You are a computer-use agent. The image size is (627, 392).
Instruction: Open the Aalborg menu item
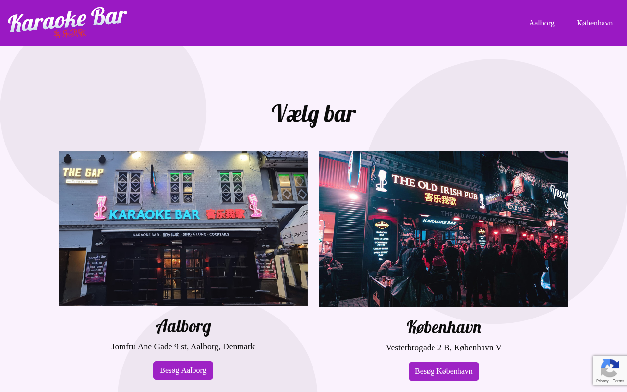click(x=541, y=23)
